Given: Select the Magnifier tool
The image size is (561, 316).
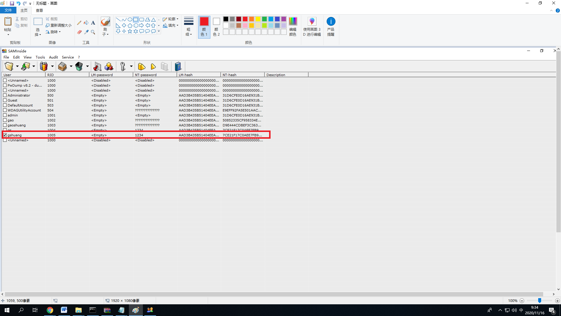Looking at the screenshot, I should coord(93,32).
